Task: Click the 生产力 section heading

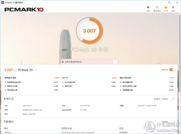Action: point(65,78)
